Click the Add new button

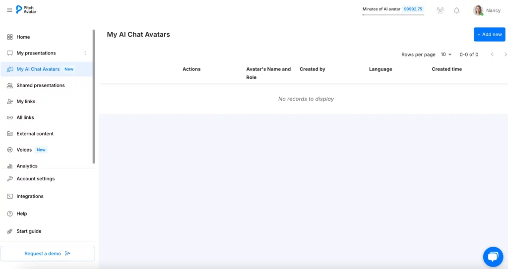pos(489,35)
